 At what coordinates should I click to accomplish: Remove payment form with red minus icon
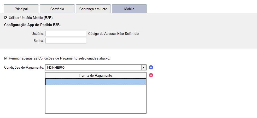(x=151, y=75)
